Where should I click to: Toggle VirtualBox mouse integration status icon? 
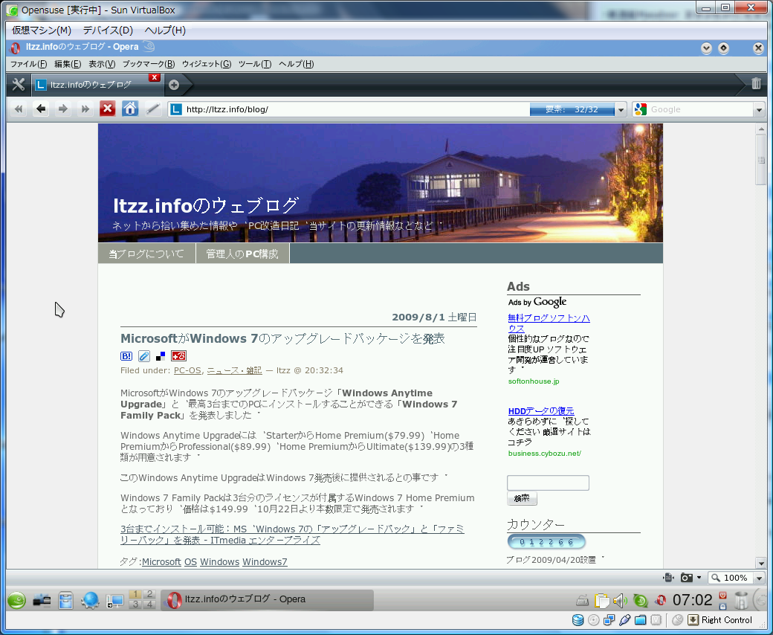click(x=677, y=620)
